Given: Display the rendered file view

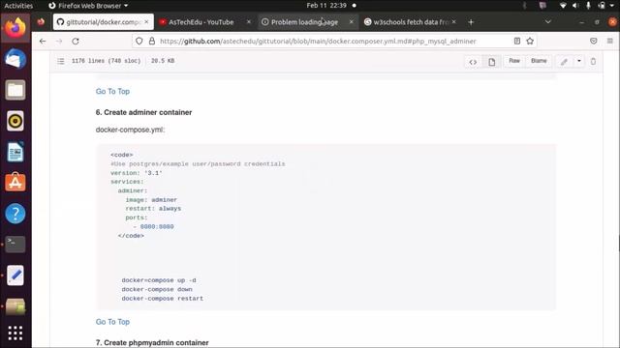Looking at the screenshot, I should [x=491, y=62].
